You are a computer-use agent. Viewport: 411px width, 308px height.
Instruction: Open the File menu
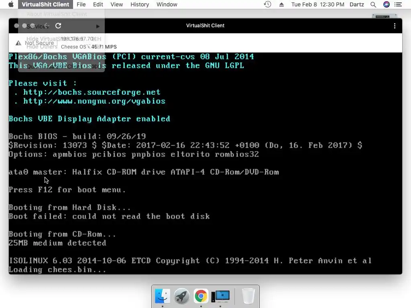click(x=81, y=4)
